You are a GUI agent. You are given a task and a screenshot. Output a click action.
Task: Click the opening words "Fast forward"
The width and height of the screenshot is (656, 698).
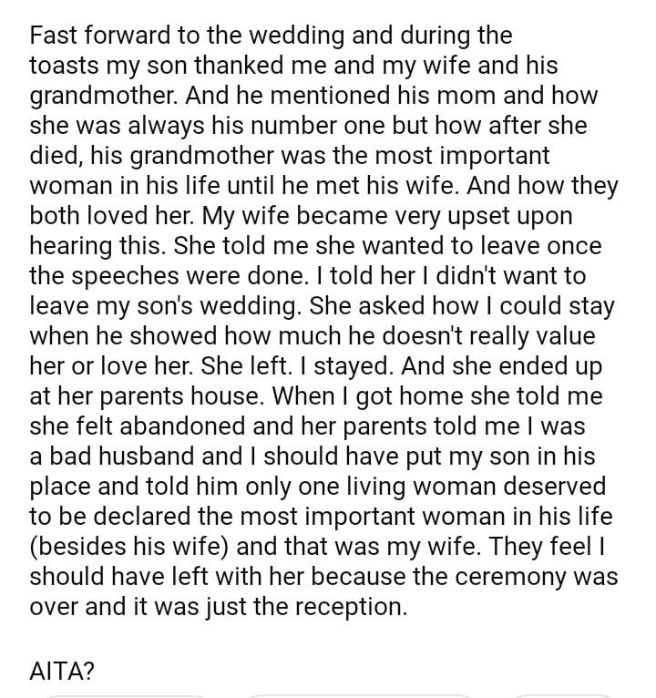point(85,36)
